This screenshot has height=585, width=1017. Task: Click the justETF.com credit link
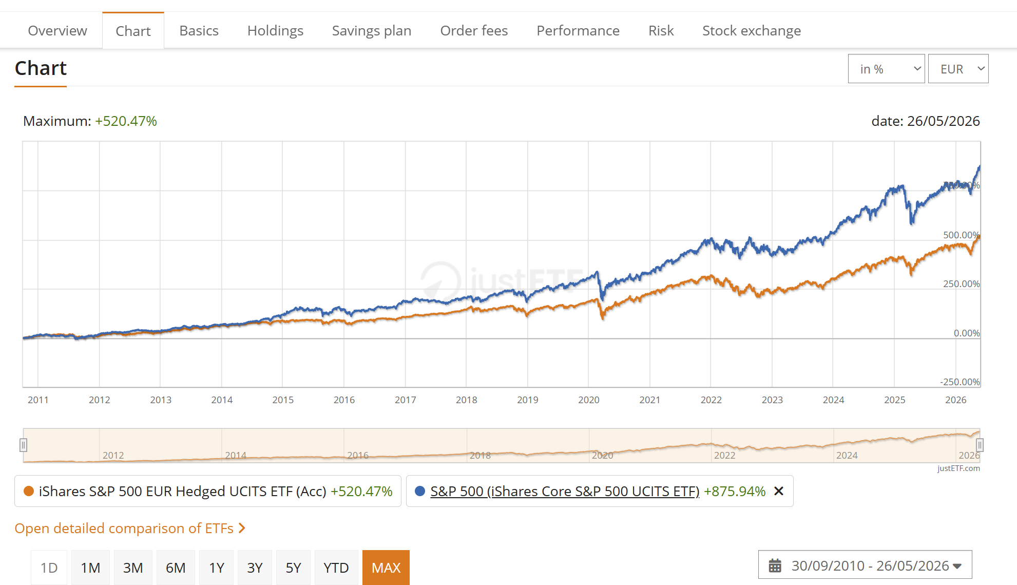[958, 468]
